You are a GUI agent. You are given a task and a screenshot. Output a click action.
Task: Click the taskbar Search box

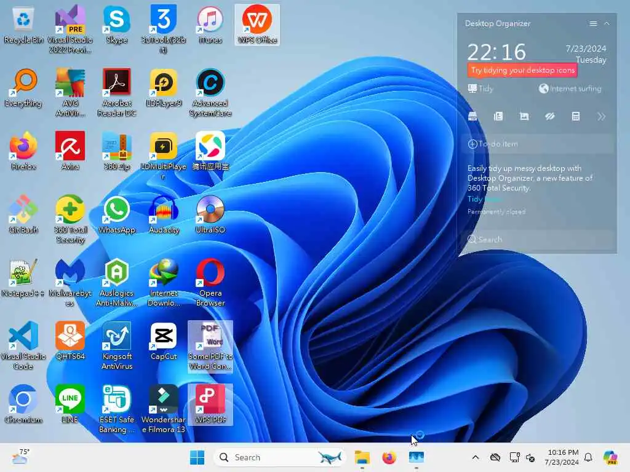(280, 457)
